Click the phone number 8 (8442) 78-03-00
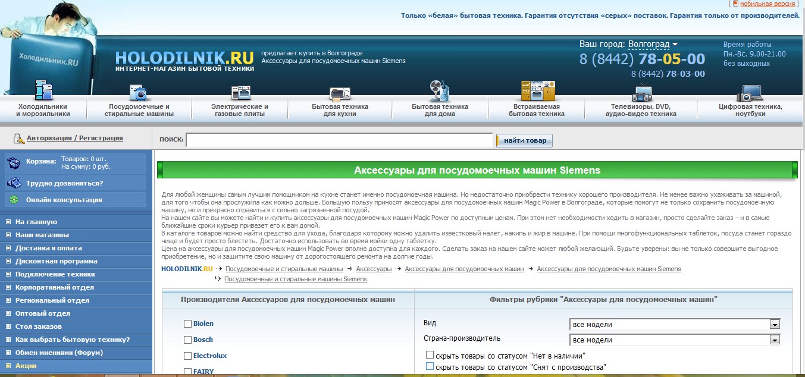 pos(668,74)
